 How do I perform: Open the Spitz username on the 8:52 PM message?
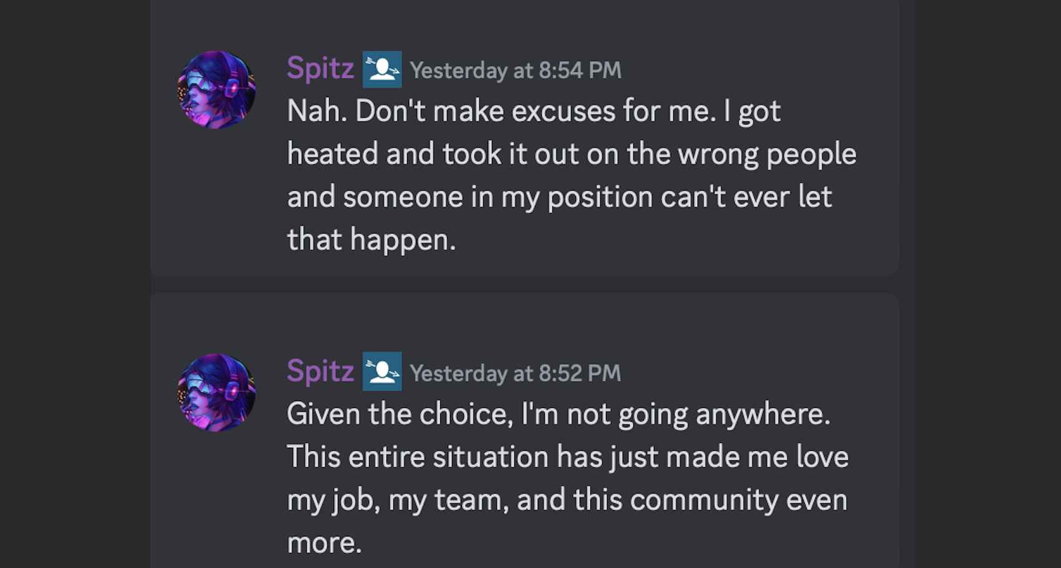[320, 371]
